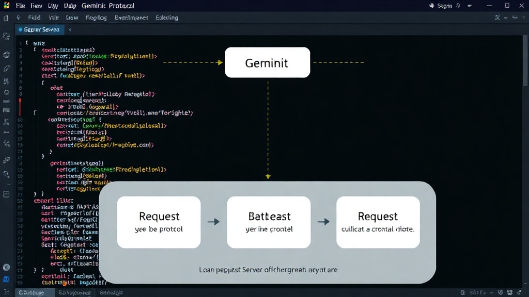529x297 pixels.
Task: Switch to the Segrer Sevea editor tab
Action: pos(39,29)
